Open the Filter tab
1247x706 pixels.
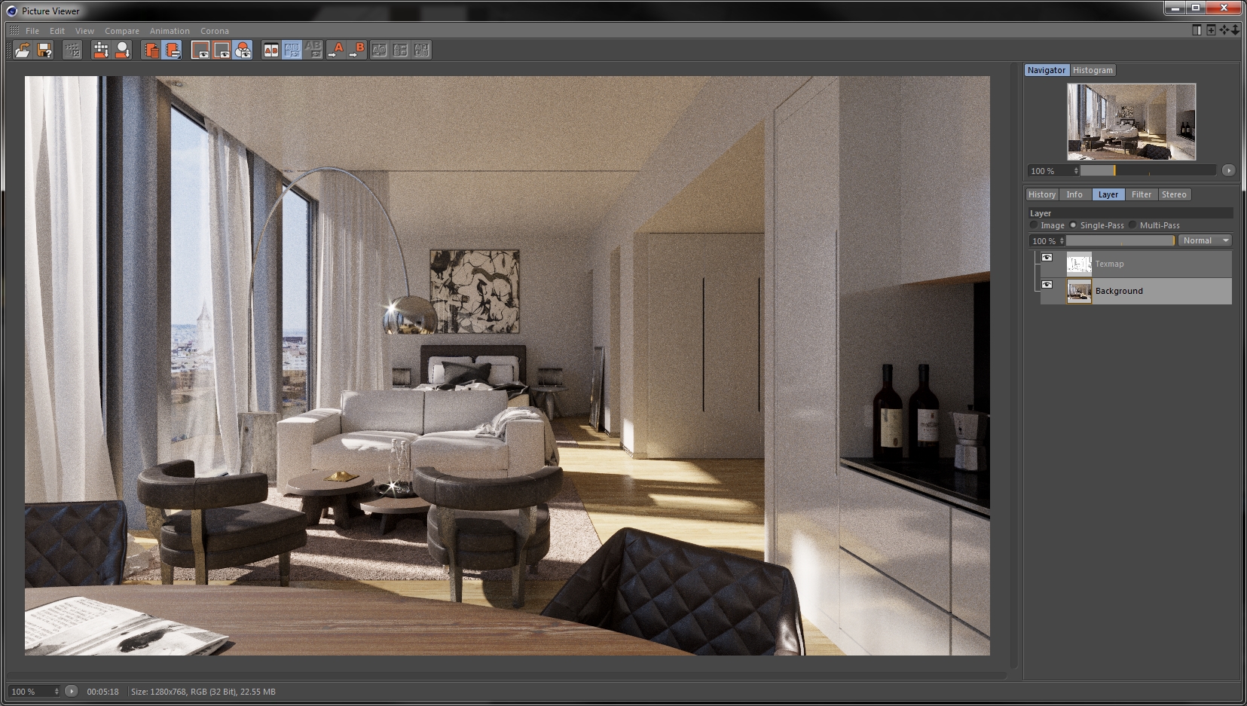1142,194
